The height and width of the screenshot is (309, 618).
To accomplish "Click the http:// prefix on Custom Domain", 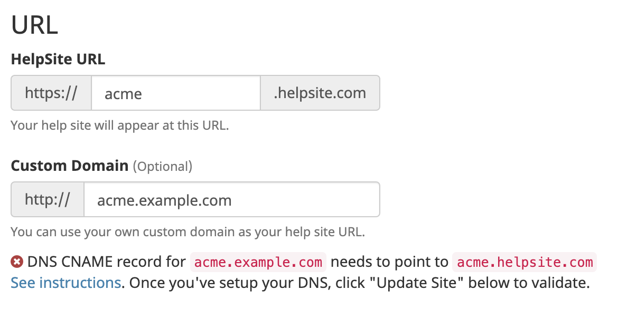I will tap(48, 199).
